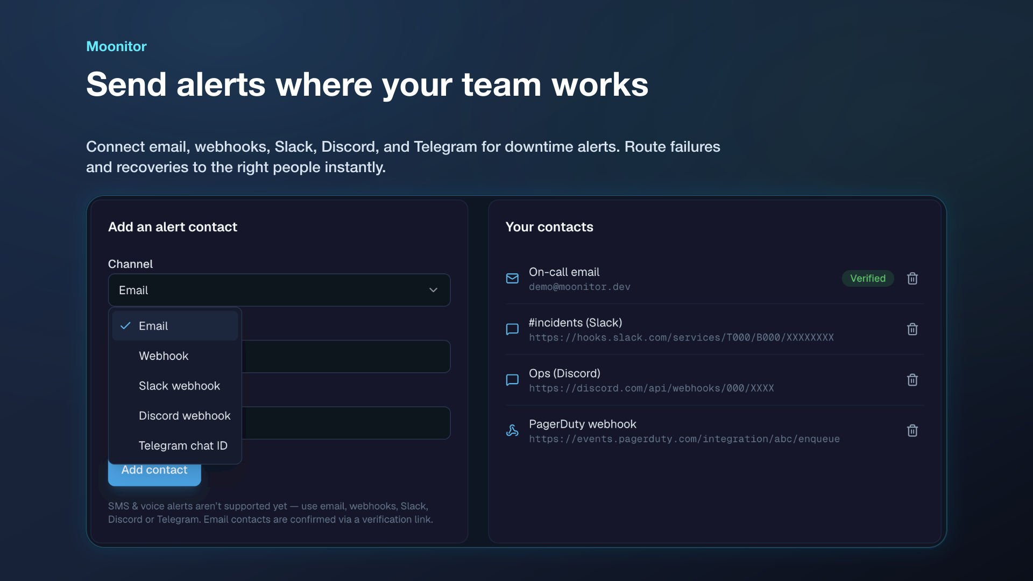
Task: Click the webhook icon beside PagerDuty webhook
Action: 512,430
